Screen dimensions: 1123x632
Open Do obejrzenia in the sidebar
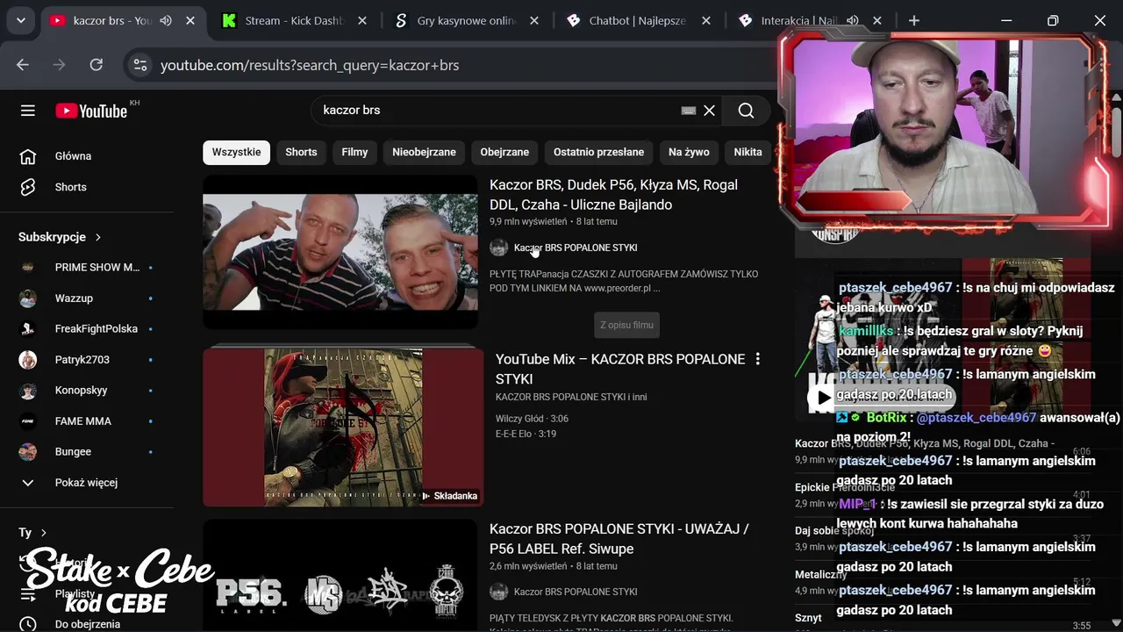click(88, 624)
